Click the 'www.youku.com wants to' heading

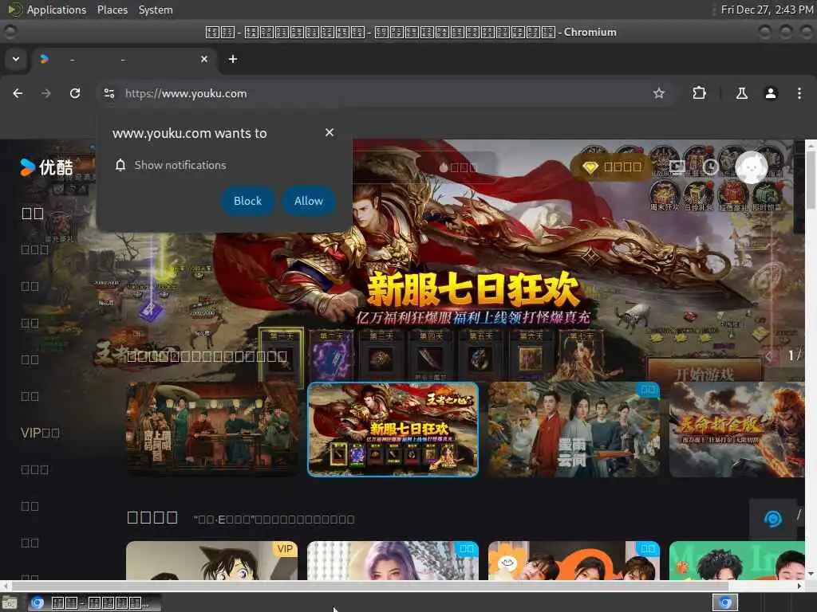pos(190,133)
